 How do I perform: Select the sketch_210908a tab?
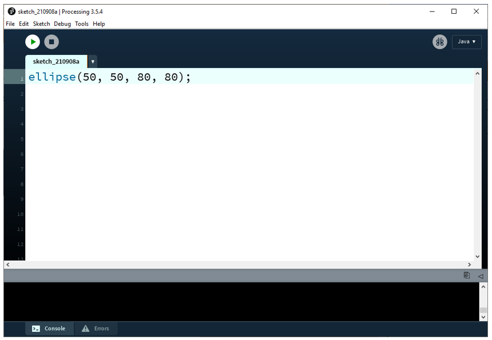[56, 61]
